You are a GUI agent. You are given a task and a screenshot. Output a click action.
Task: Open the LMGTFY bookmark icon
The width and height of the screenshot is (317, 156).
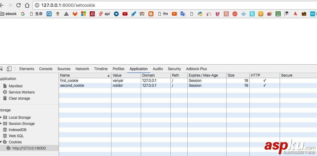coord(142,14)
